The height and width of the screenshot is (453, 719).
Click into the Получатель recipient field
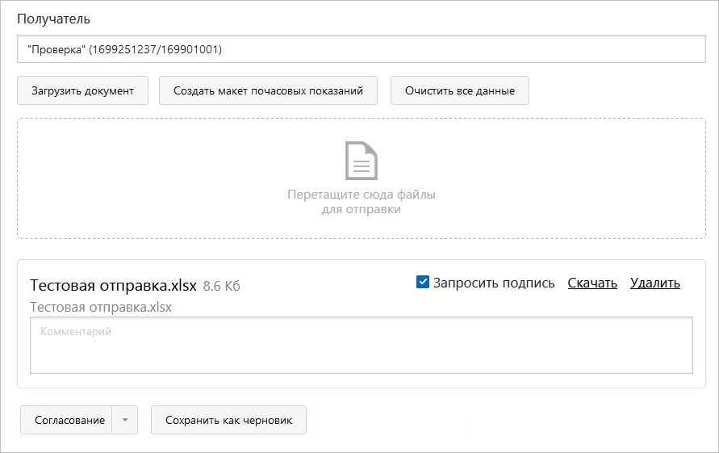coord(362,49)
